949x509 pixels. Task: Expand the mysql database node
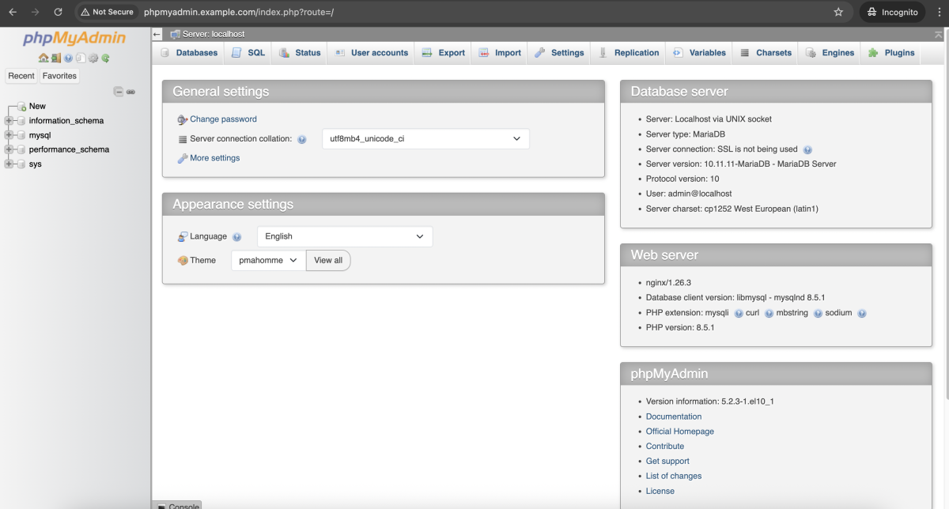click(9, 135)
